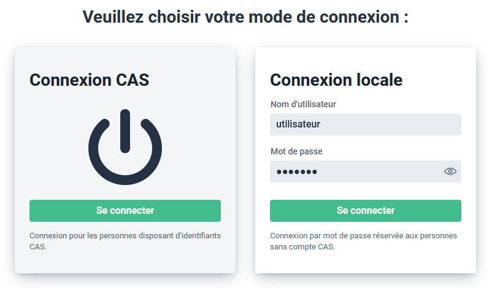Click the vertical bar of the power symbol
The height and width of the screenshot is (288, 489).
125,129
